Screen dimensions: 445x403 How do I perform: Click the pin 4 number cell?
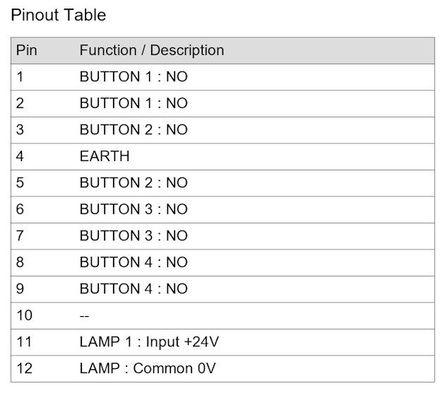20,156
